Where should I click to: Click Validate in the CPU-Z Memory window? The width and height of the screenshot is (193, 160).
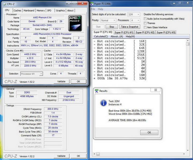[61, 156]
